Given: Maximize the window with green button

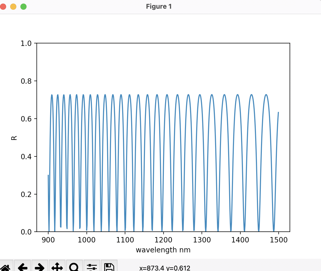Looking at the screenshot, I should tap(23, 7).
